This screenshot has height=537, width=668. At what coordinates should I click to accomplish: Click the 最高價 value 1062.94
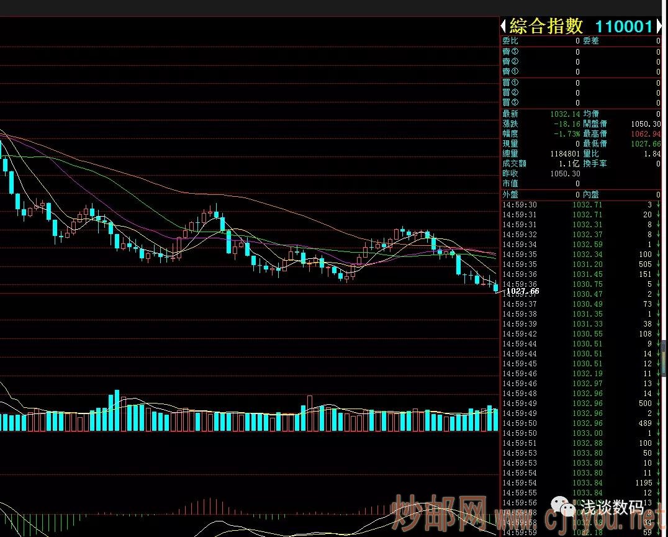click(645, 134)
